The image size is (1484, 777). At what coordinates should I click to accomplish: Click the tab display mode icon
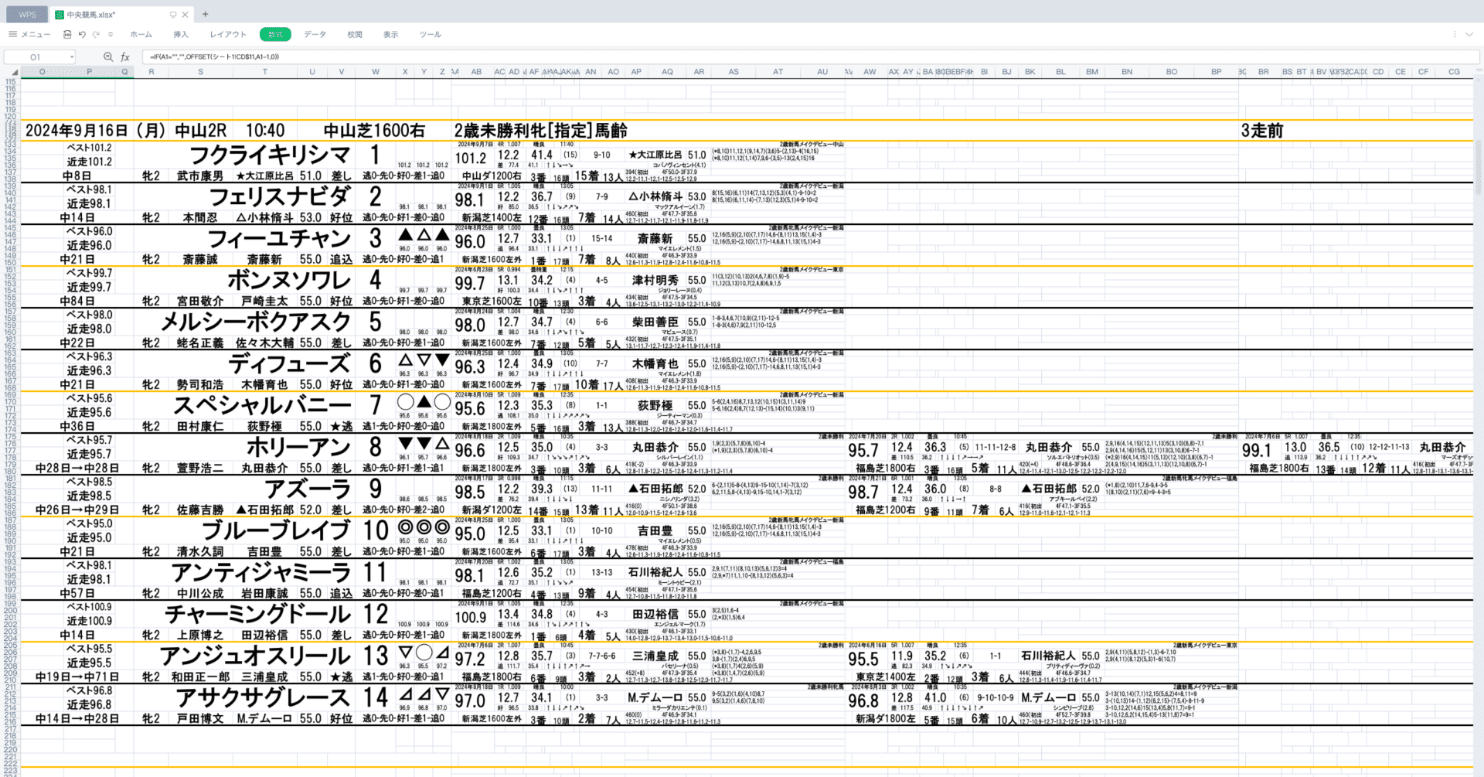173,15
